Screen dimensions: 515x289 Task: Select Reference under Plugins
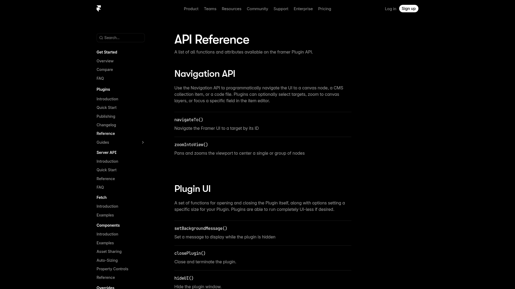pyautogui.click(x=106, y=134)
